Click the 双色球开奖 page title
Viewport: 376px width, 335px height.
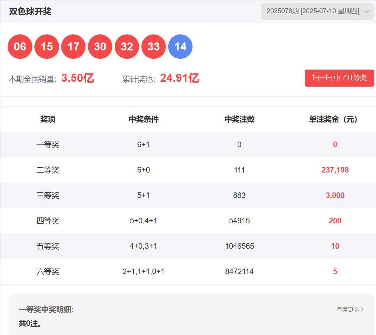coord(30,11)
